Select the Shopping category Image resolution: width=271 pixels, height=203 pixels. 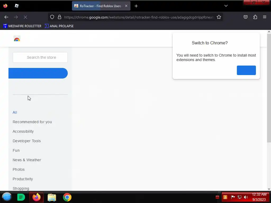click(21, 188)
